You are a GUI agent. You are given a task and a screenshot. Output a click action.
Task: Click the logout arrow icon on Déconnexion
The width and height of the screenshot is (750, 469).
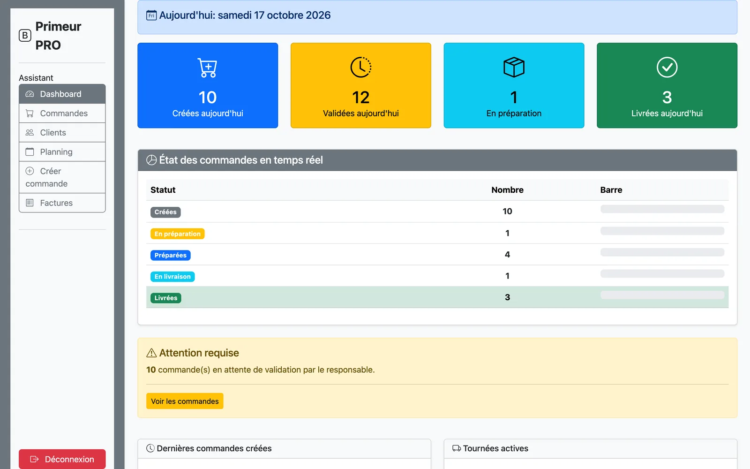[x=34, y=459]
